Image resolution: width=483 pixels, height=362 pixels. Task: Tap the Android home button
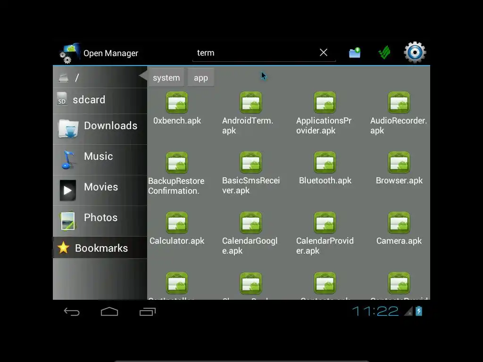click(x=109, y=312)
